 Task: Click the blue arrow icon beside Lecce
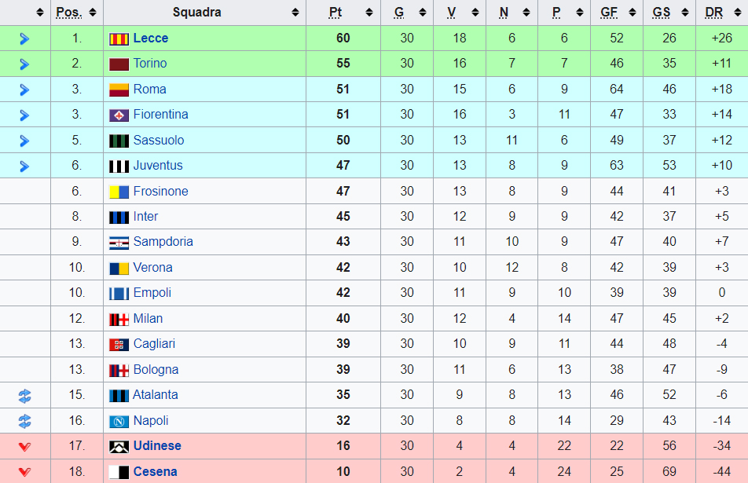coord(24,38)
